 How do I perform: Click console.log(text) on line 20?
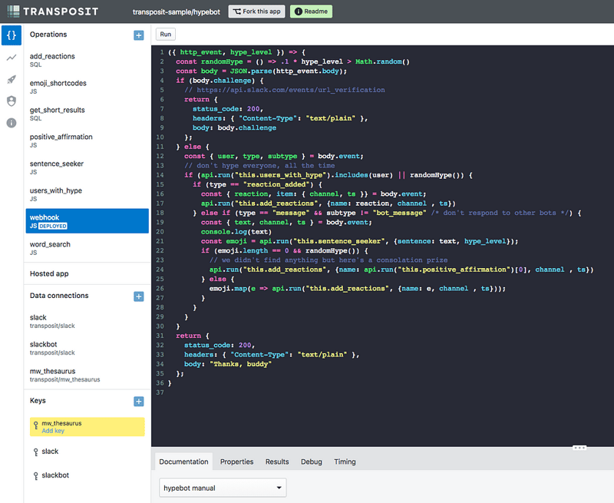(236, 231)
